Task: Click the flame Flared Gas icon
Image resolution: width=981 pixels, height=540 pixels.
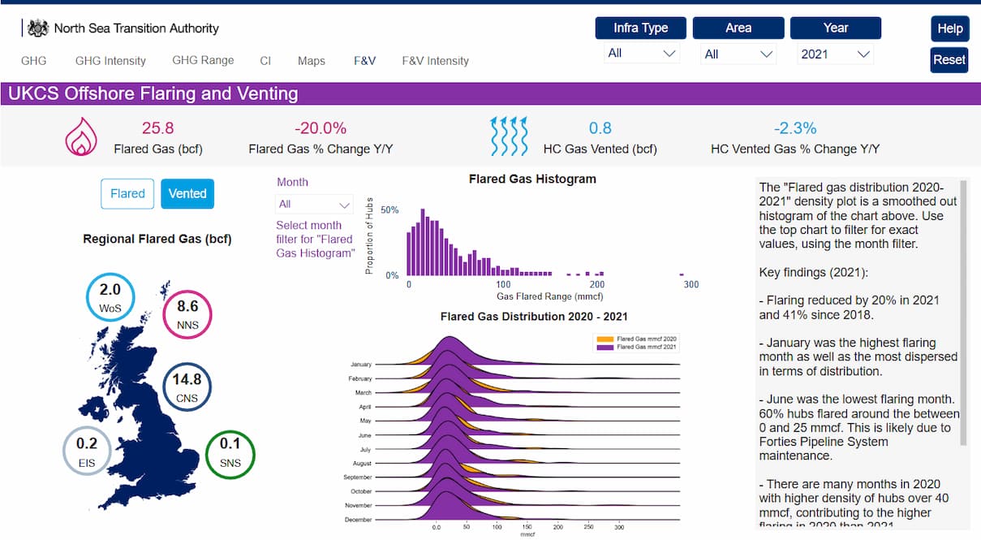Action: coord(81,136)
